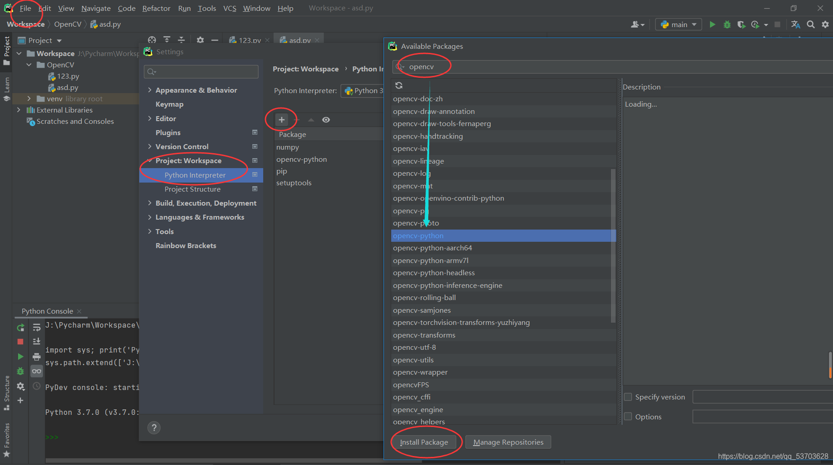
Task: Open the Settings help question mark button
Action: pyautogui.click(x=154, y=427)
